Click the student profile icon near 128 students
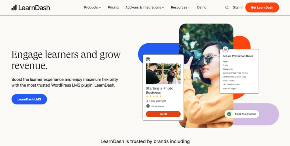The height and width of the screenshot is (146, 290). (148, 106)
